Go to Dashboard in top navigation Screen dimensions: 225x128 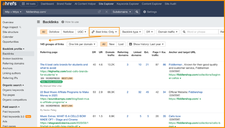(x=47, y=4)
